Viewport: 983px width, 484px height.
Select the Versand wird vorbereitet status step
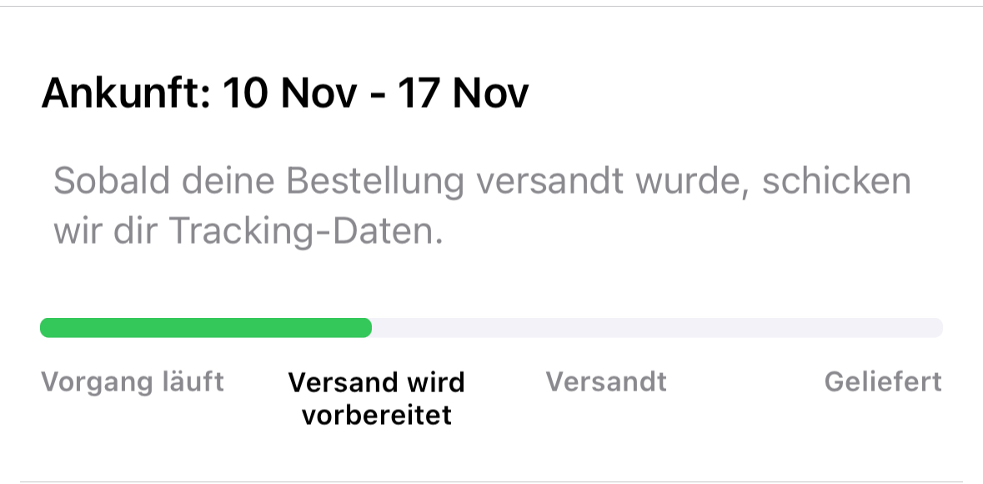[x=376, y=399]
